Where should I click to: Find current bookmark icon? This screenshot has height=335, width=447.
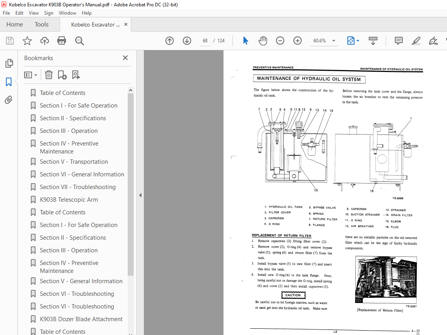(76, 75)
